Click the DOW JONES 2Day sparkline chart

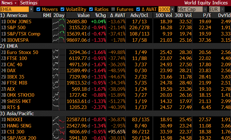59,22
